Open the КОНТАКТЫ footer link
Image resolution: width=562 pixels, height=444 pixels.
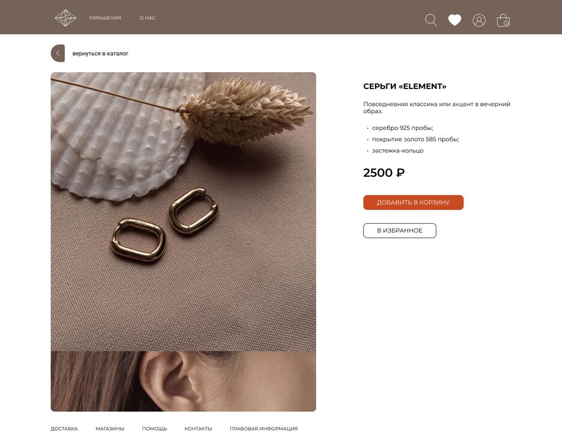click(x=198, y=428)
